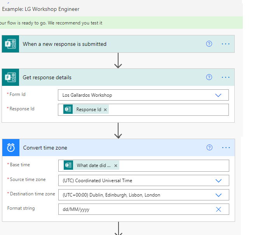Click the Forms icon on Get response details

point(10,77)
